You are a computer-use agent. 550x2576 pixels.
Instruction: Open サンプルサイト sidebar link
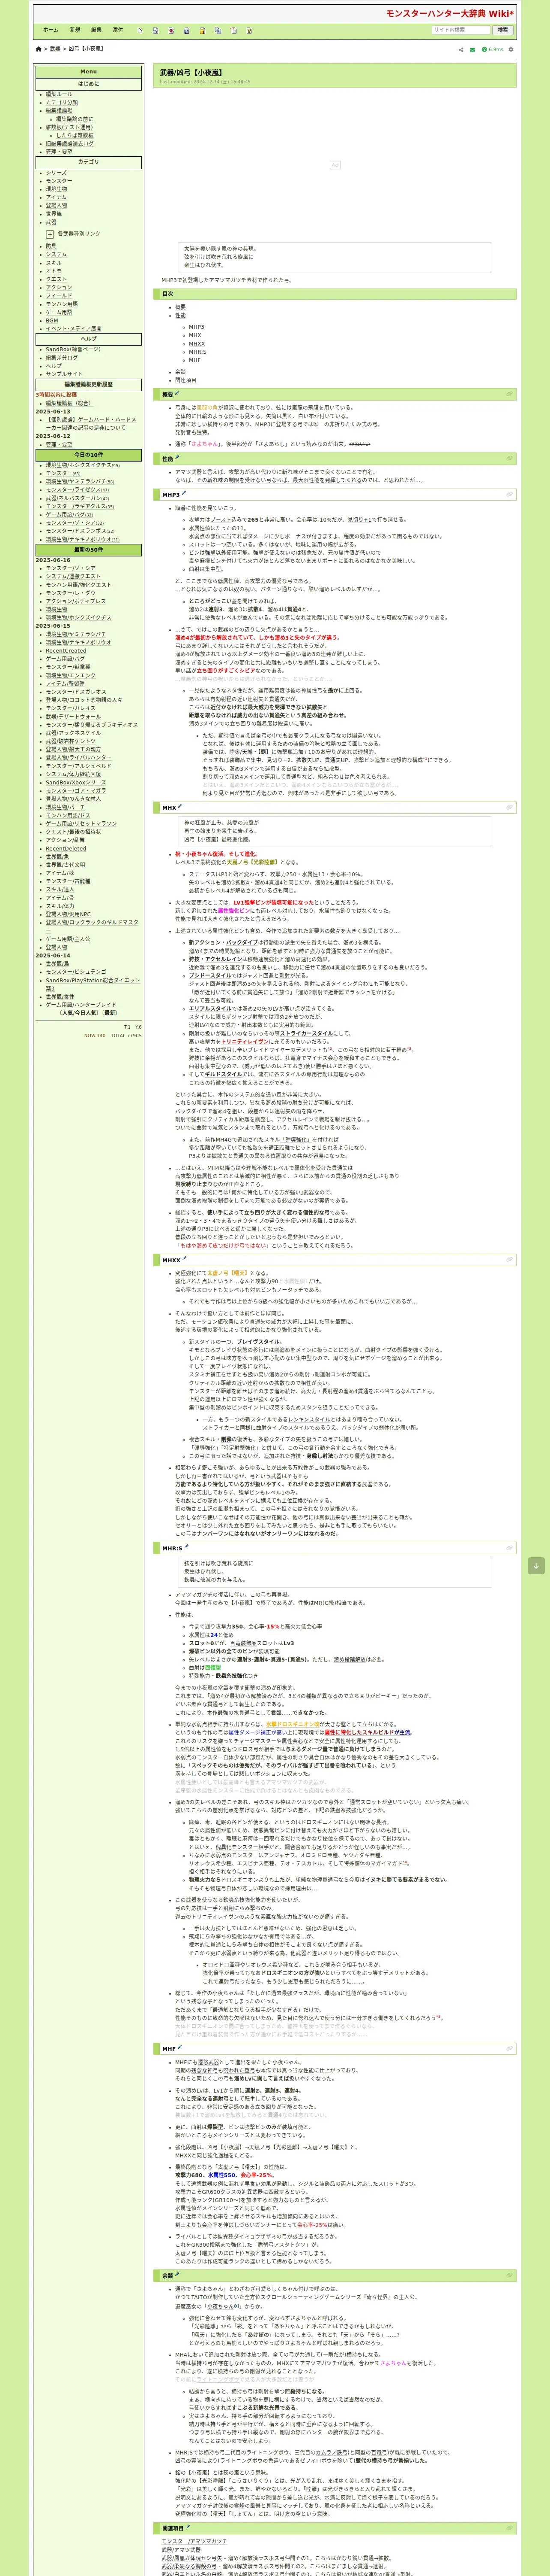pyautogui.click(x=64, y=374)
